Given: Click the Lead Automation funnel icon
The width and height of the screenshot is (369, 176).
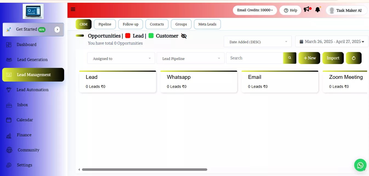Looking at the screenshot, I should (x=9, y=90).
